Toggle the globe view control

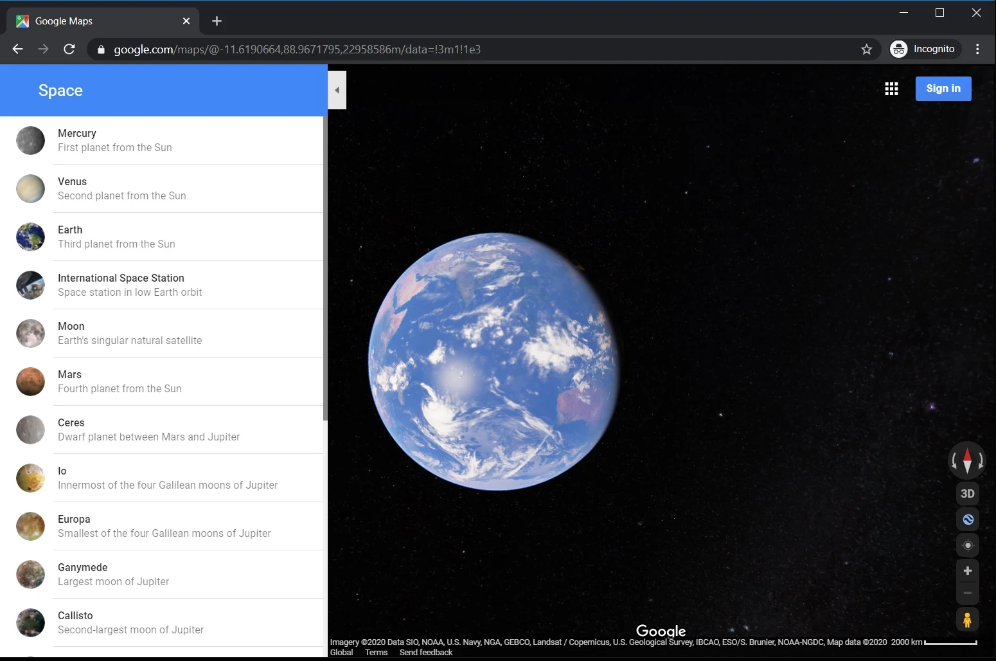coord(967,520)
